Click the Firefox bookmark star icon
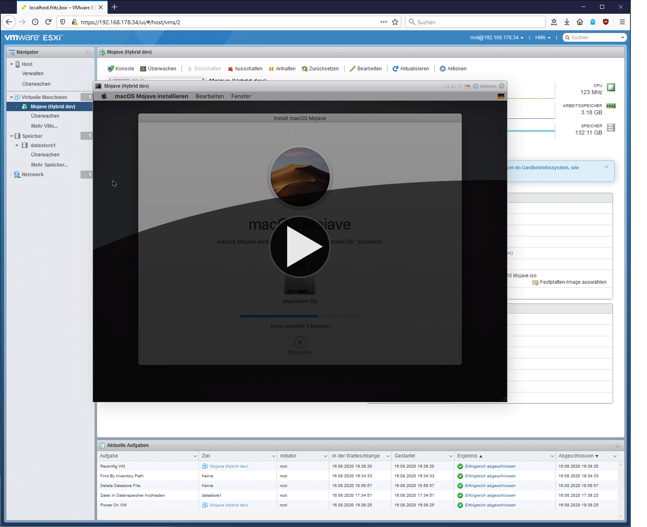This screenshot has height=527, width=647. tap(395, 22)
